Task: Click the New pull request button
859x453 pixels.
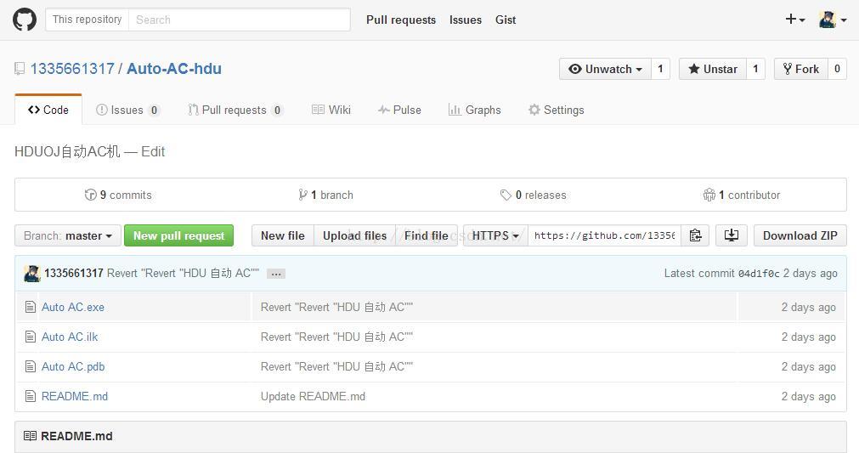Action: point(178,235)
